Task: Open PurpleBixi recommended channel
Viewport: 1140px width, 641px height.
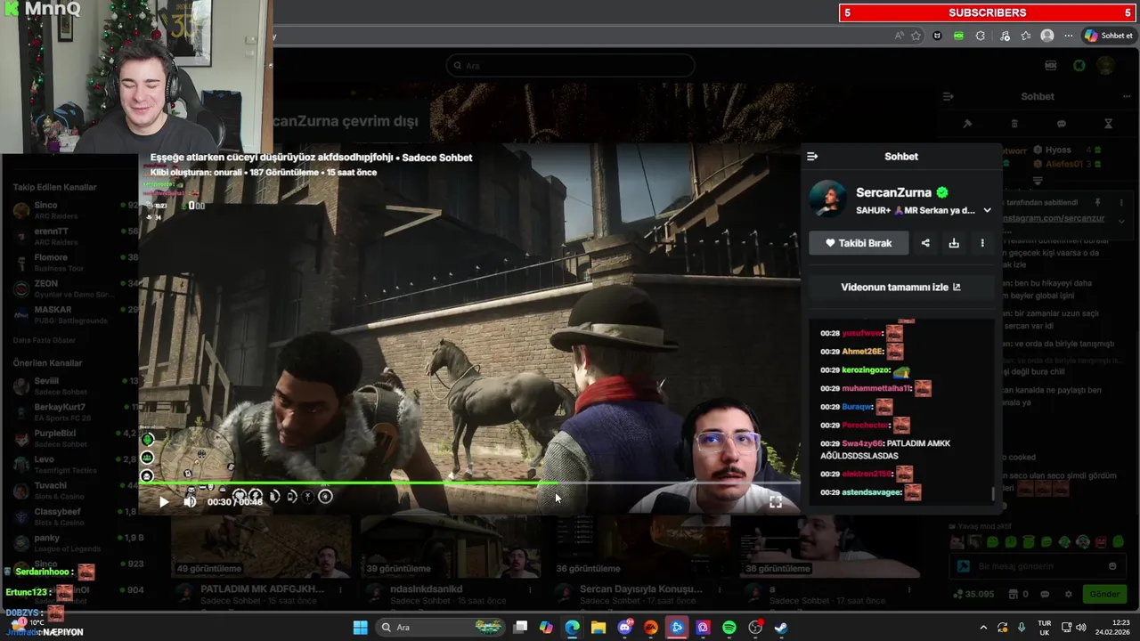Action: point(71,438)
